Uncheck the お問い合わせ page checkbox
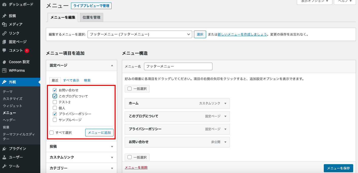Viewport: 358px width, 173px height. pos(55,90)
